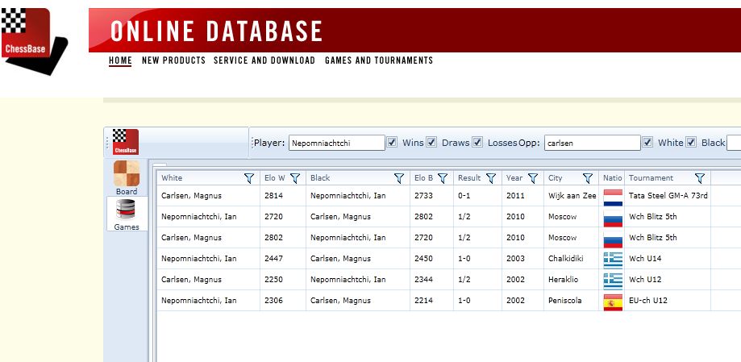Uncheck the Losses checkbox
The height and width of the screenshot is (362, 741).
point(477,143)
